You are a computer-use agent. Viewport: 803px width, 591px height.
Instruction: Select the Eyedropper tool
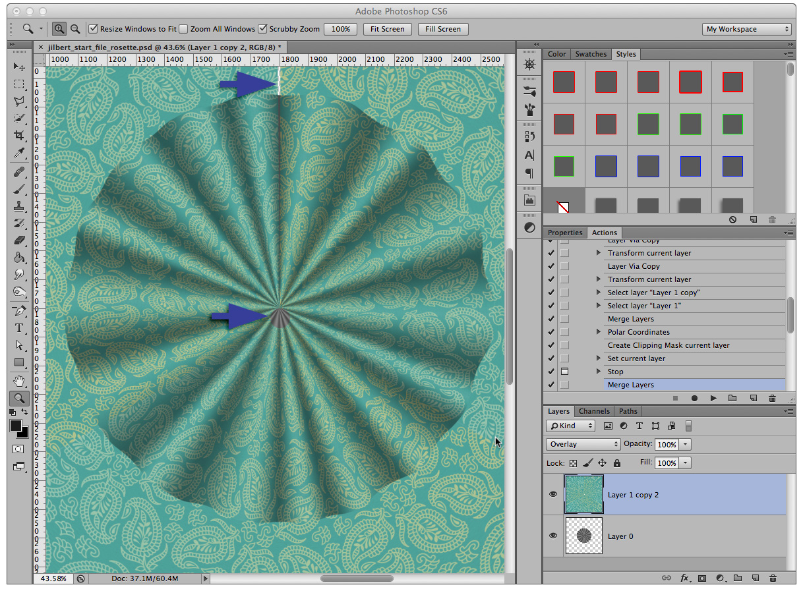(x=18, y=154)
